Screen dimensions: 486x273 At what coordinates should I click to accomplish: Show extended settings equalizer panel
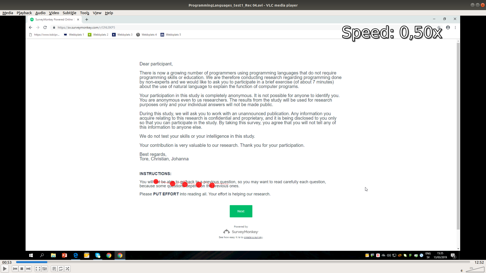click(x=45, y=269)
